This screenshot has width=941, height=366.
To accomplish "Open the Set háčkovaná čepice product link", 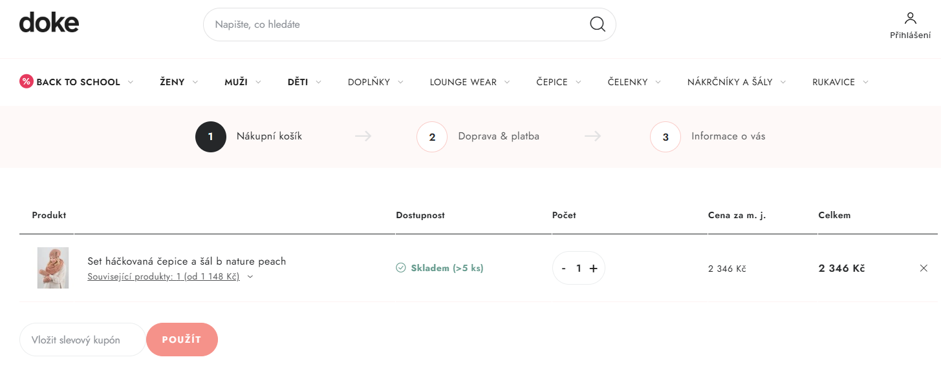I will 186,261.
